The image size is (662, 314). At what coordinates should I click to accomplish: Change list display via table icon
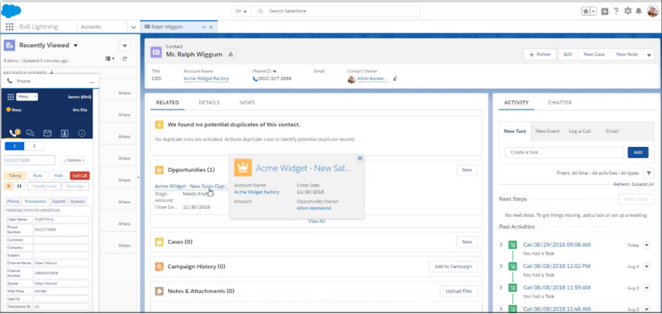(x=110, y=59)
